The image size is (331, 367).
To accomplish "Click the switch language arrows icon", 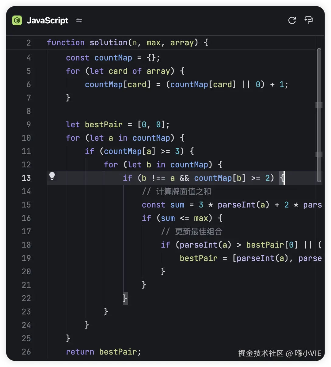I will click(x=79, y=20).
